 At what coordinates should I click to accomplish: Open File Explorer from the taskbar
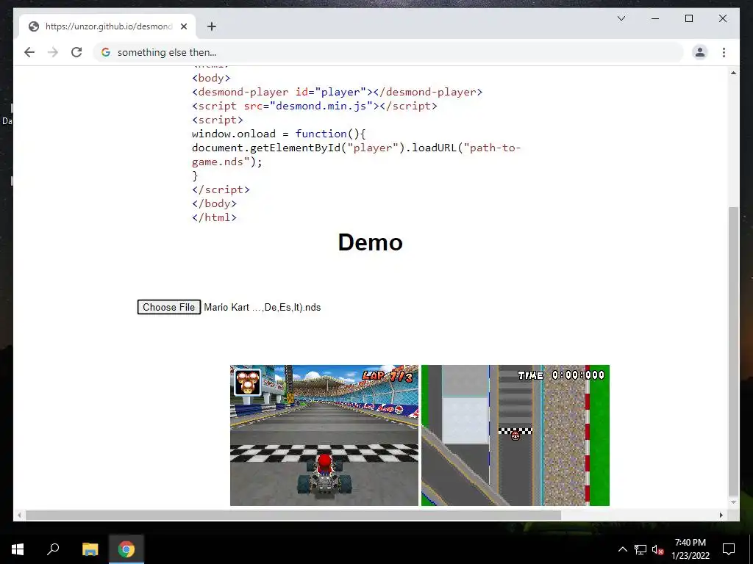click(x=90, y=549)
